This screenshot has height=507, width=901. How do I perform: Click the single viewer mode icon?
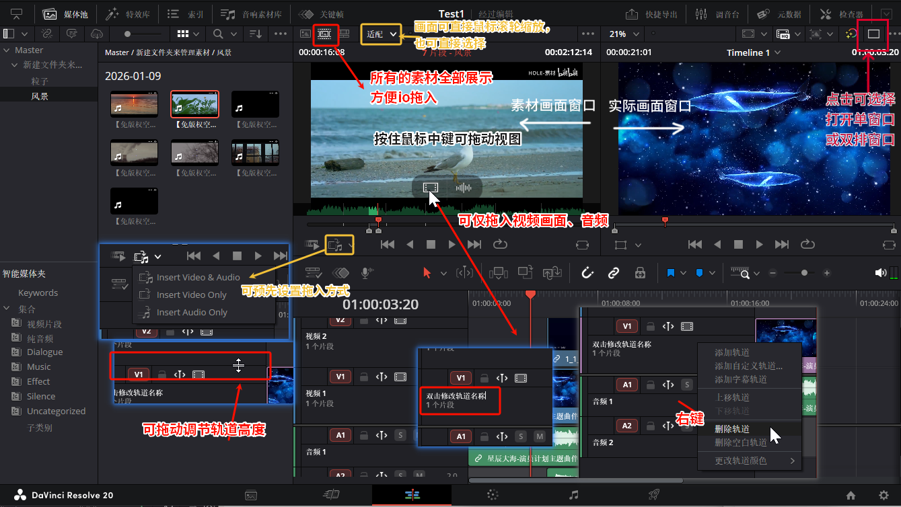coord(873,34)
